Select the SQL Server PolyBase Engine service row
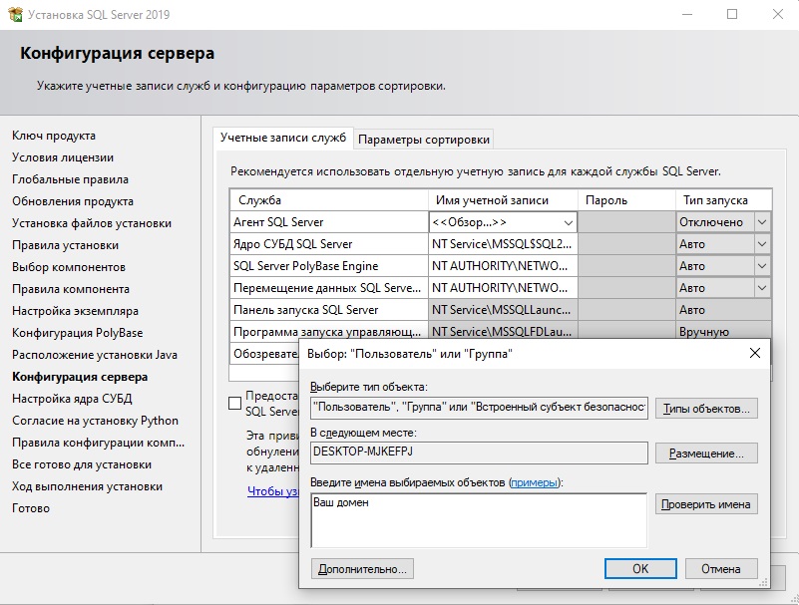Image resolution: width=799 pixels, height=605 pixels. 329,266
